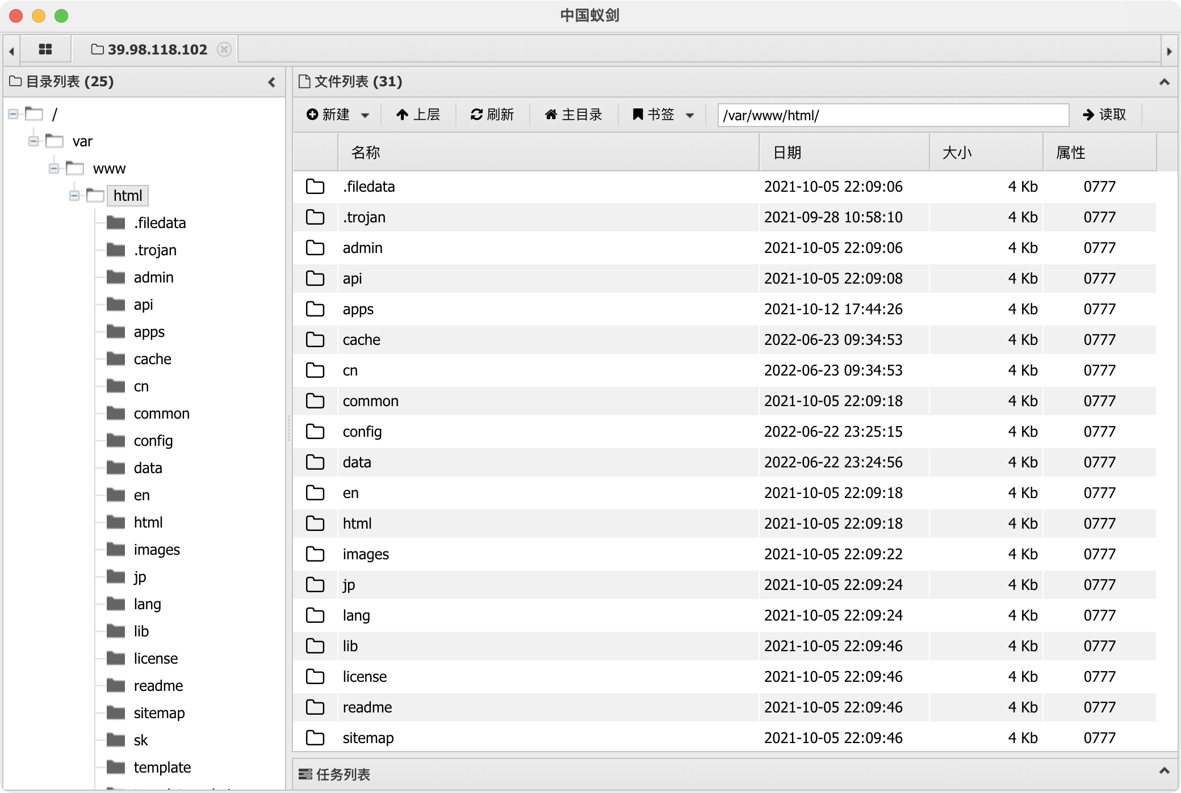The height and width of the screenshot is (793, 1181).
Task: Collapse the html tree node
Action: coord(74,196)
